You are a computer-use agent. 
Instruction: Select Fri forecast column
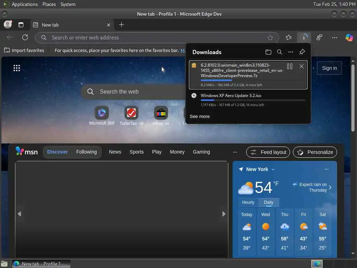304,231
